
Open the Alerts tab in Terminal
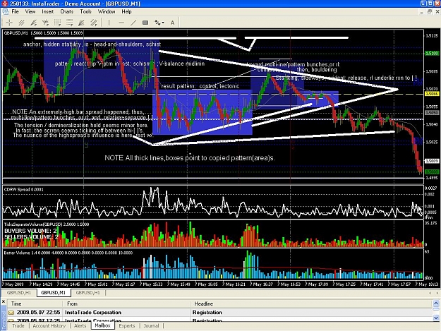80,326
